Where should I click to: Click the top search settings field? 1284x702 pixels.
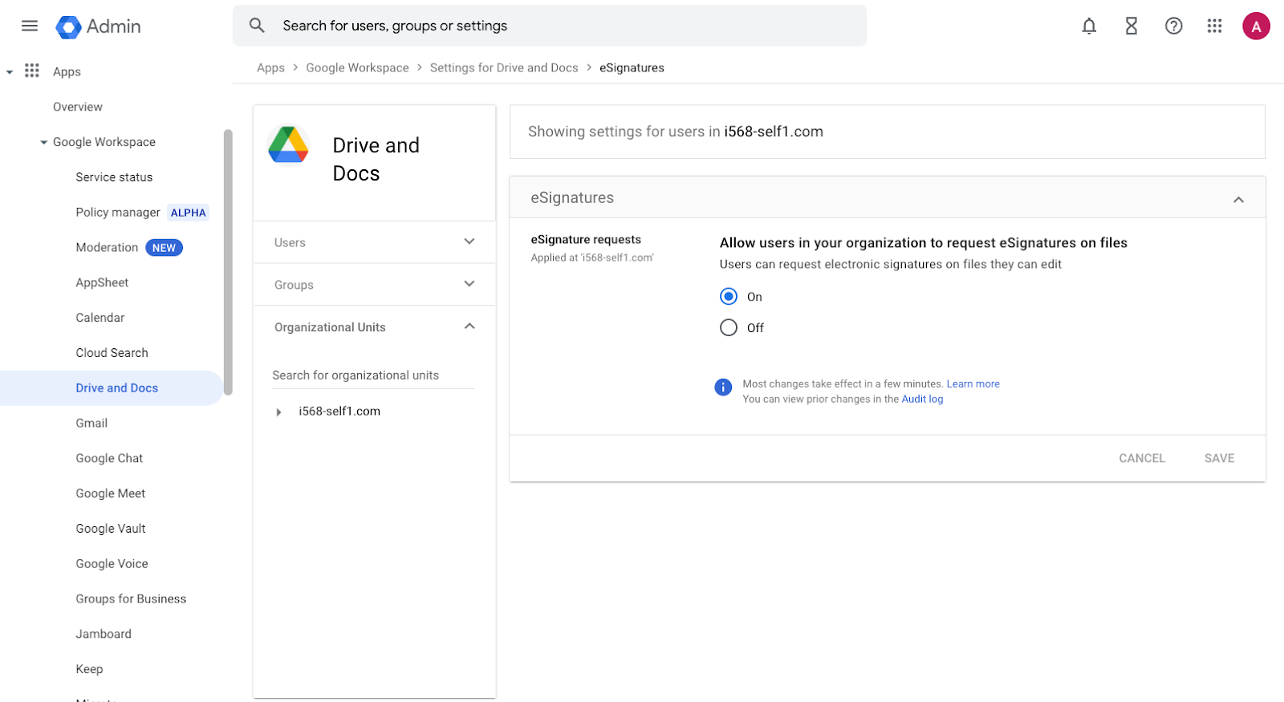tap(550, 26)
